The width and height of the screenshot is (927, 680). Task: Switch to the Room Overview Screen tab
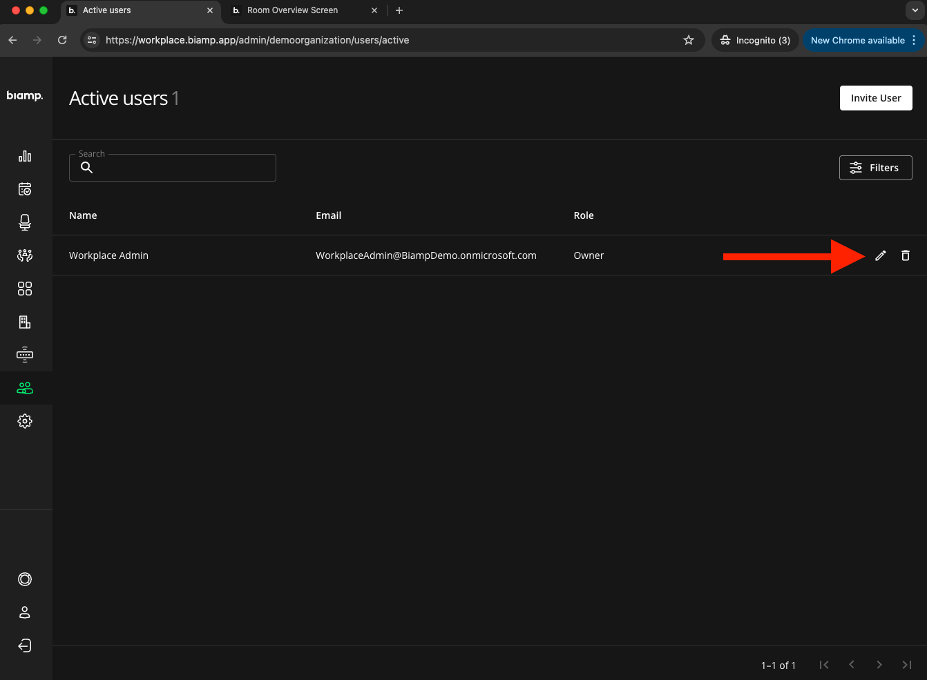coord(292,10)
